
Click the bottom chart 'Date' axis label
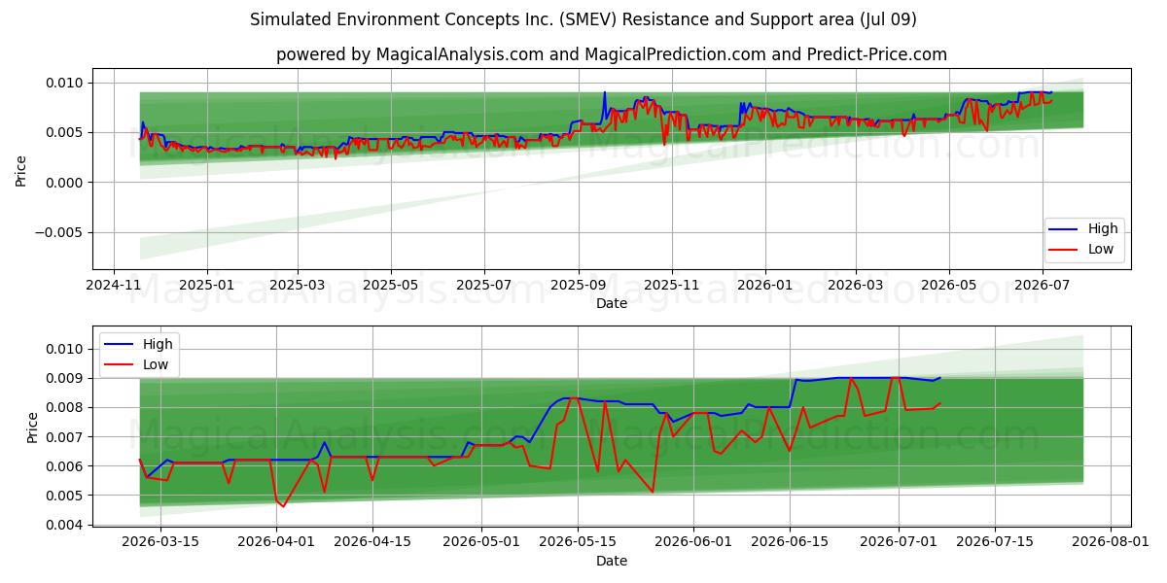(x=612, y=561)
